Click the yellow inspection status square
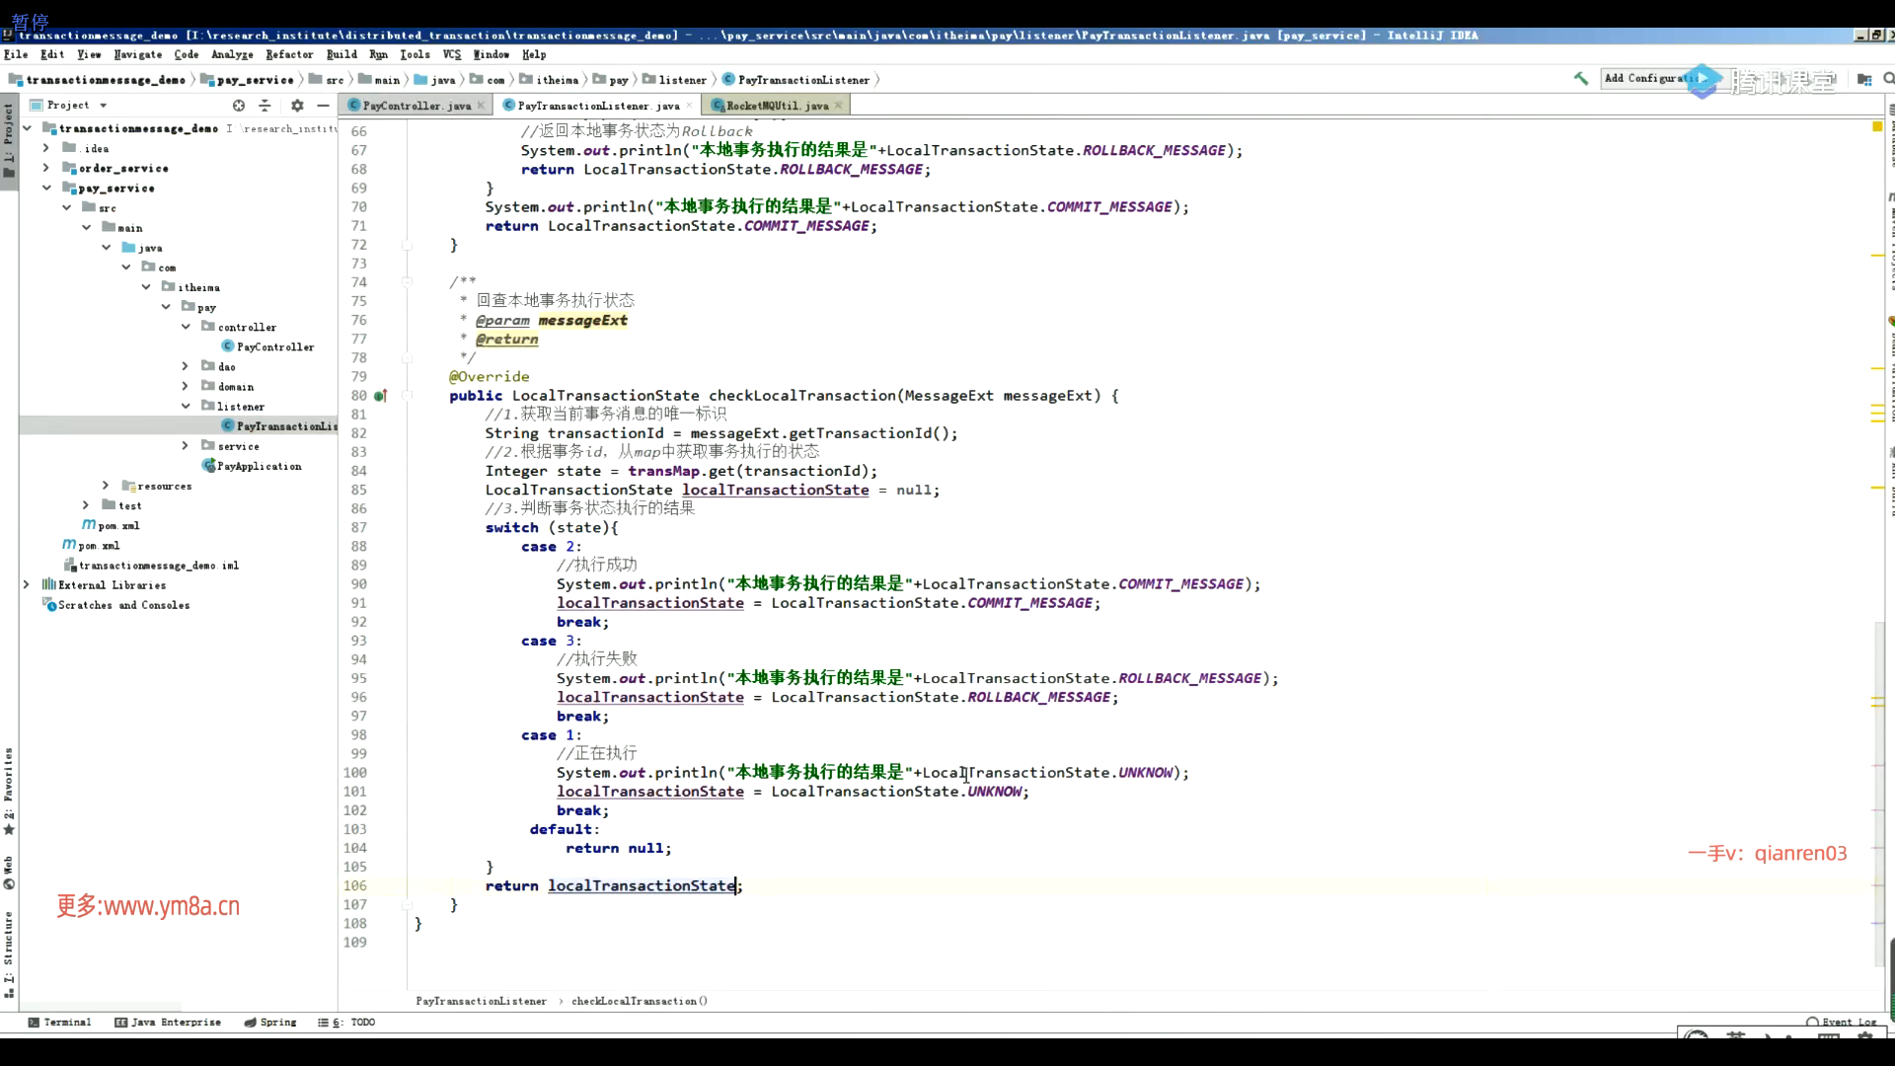This screenshot has width=1895, height=1066. 1876,127
